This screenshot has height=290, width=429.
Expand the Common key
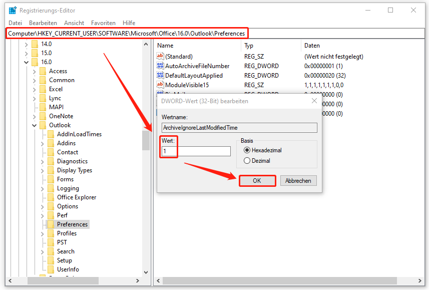tap(34, 80)
